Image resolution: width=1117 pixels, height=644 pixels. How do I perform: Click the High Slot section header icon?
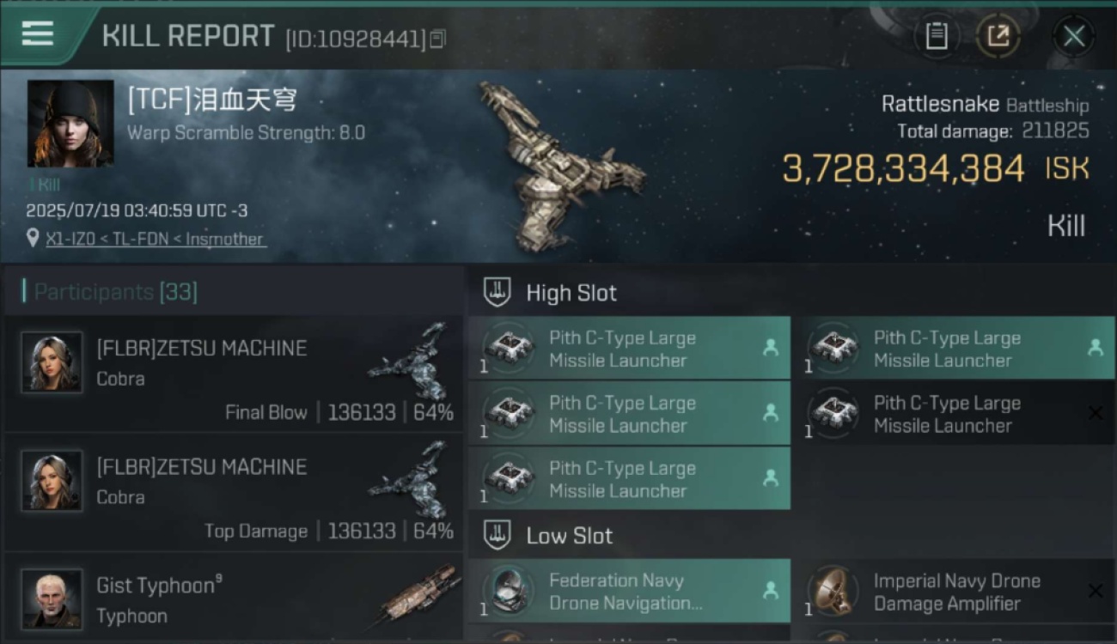(x=497, y=292)
